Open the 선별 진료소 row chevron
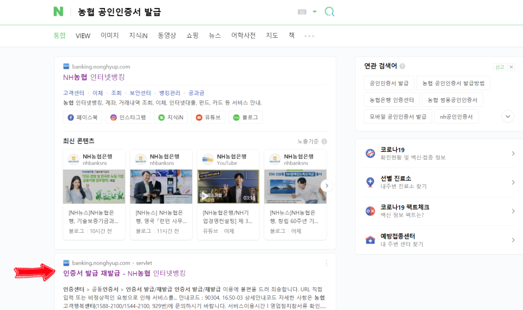The width and height of the screenshot is (523, 310). 513,183
